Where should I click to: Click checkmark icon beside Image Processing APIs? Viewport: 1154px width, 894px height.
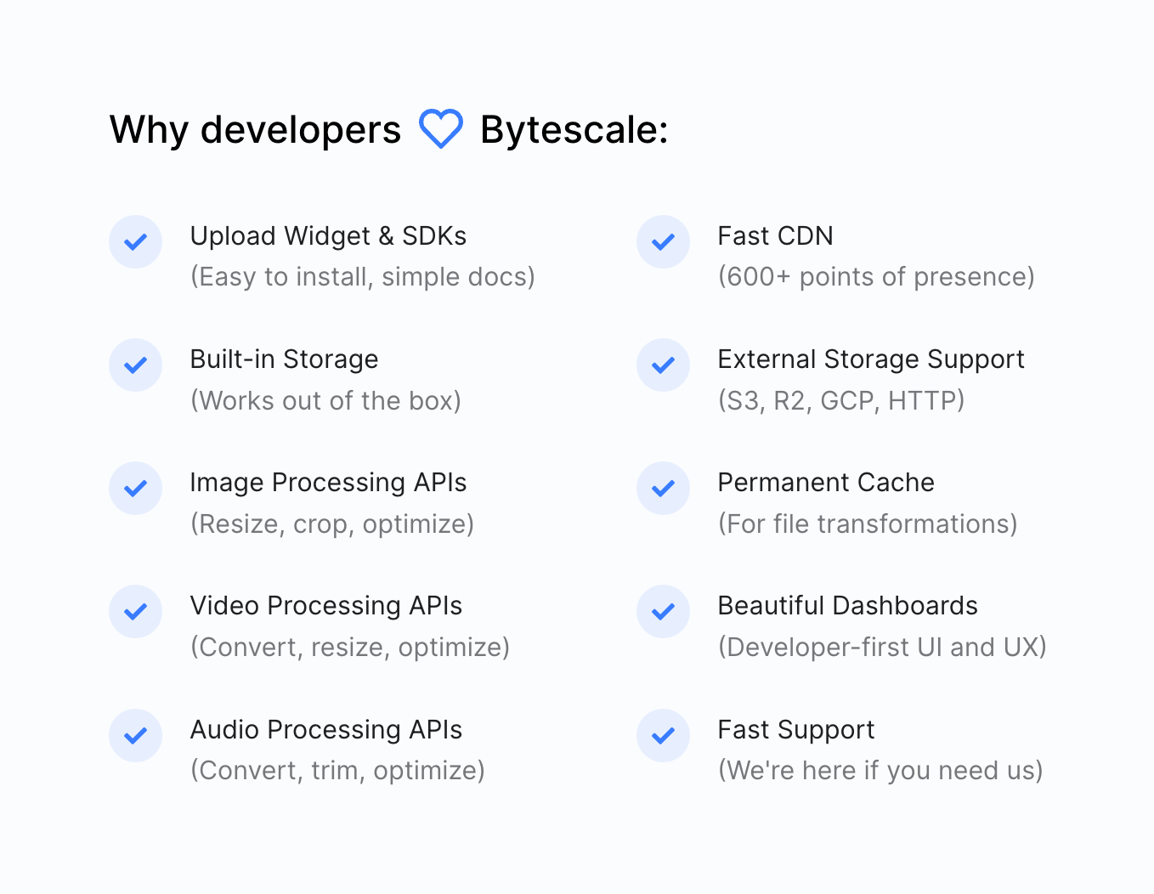(136, 489)
